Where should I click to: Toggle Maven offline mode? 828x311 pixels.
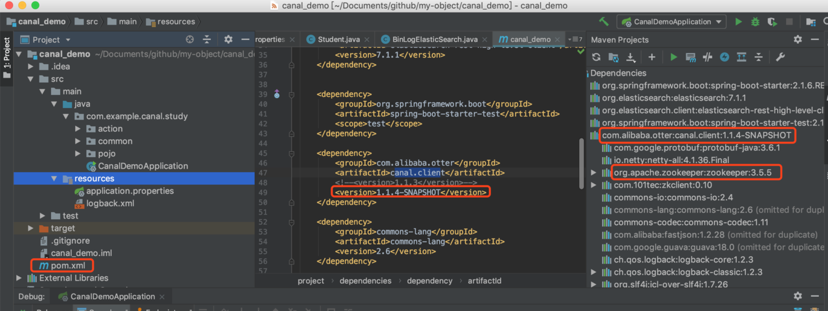pyautogui.click(x=708, y=57)
